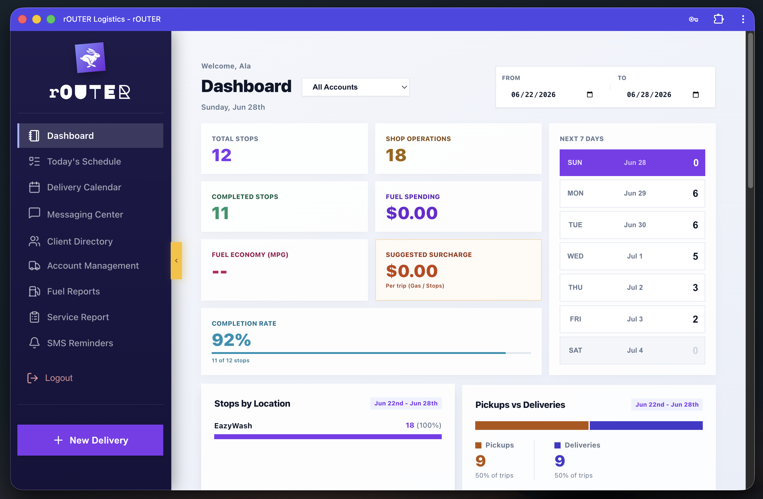Screen dimensions: 763x499
Task: Navigate to Delivery Calendar
Action: pos(90,187)
